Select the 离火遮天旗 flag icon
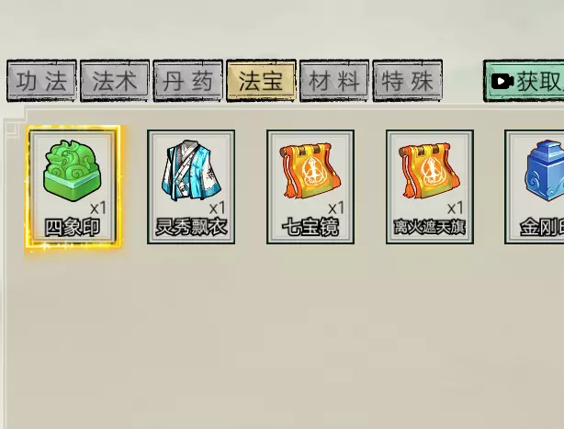This screenshot has width=564, height=429. point(430,171)
